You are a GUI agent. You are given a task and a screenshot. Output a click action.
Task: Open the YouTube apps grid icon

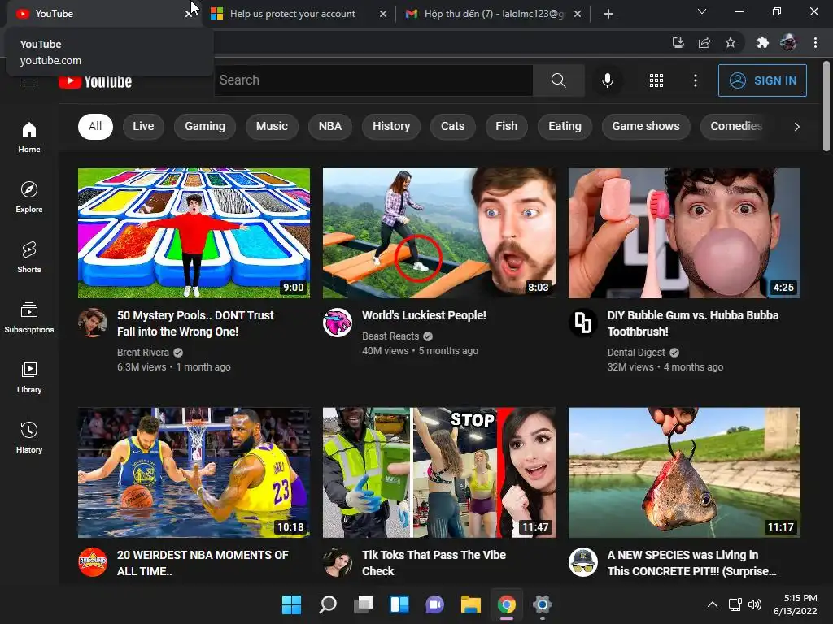click(656, 80)
